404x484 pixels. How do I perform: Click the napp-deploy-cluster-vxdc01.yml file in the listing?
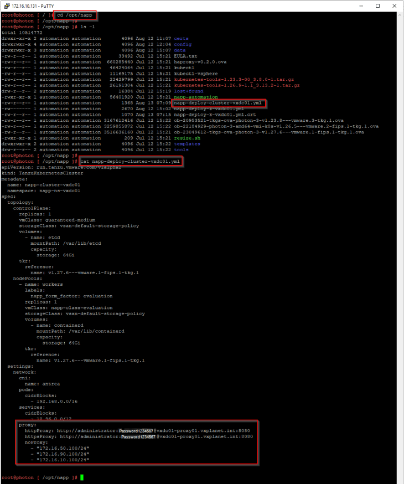pos(218,103)
